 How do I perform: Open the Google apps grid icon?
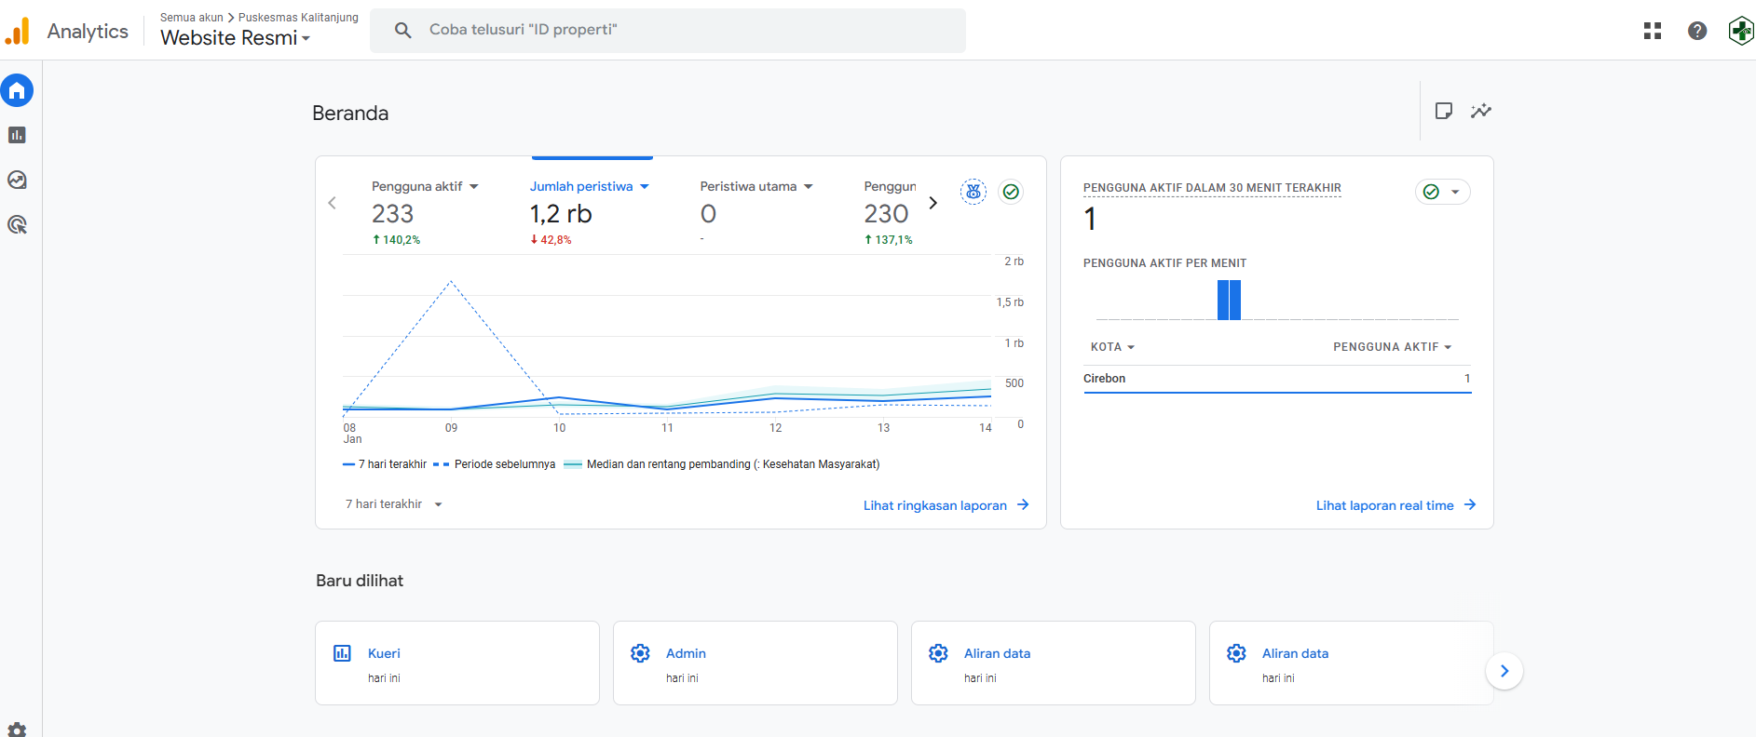tap(1653, 31)
